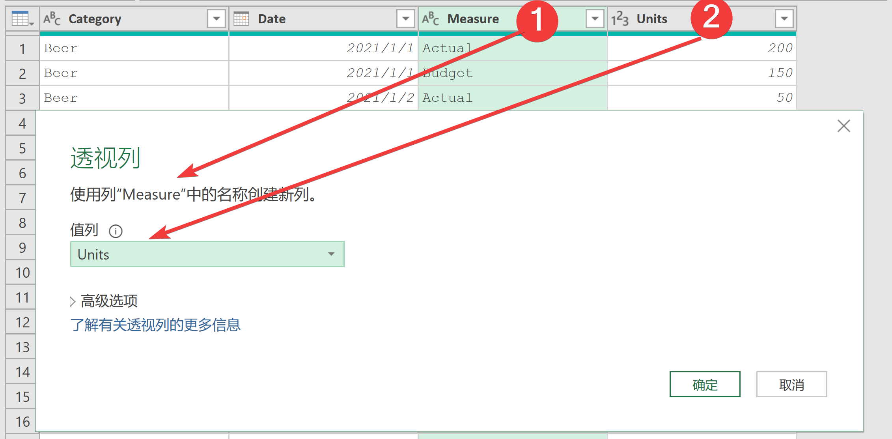Image resolution: width=892 pixels, height=439 pixels.
Task: Click the 200 value in Units column
Action: 780,48
